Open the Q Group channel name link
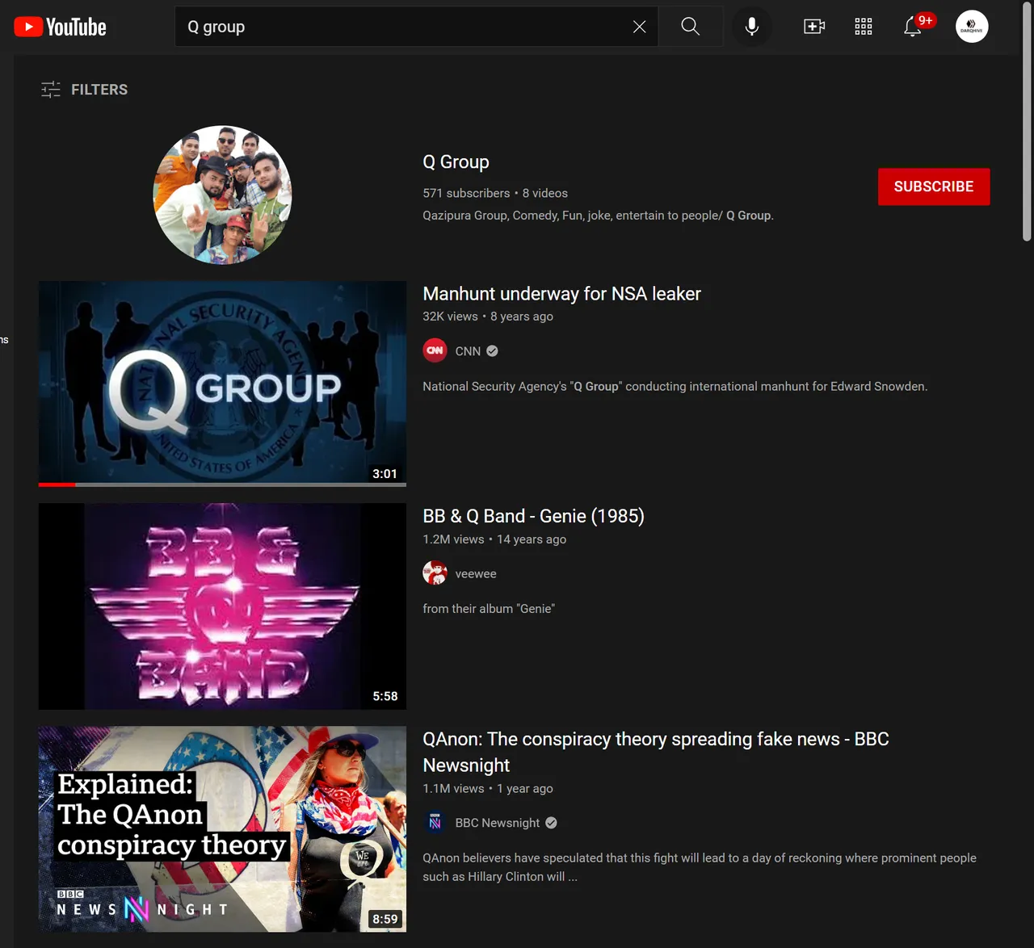This screenshot has width=1034, height=948. point(456,161)
